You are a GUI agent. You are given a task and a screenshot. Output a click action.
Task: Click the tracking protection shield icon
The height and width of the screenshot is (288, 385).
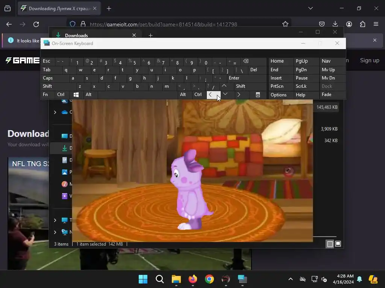coord(73,24)
